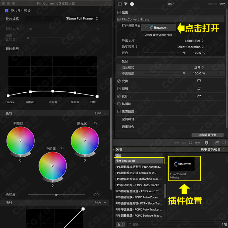Image resolution: width=228 pixels, height=228 pixels.
Task: Click the 不透明度 opacity slider handle
Action: tap(184, 73)
